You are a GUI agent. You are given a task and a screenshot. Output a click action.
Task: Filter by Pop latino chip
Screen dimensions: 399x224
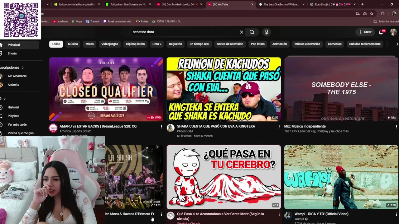(x=258, y=44)
